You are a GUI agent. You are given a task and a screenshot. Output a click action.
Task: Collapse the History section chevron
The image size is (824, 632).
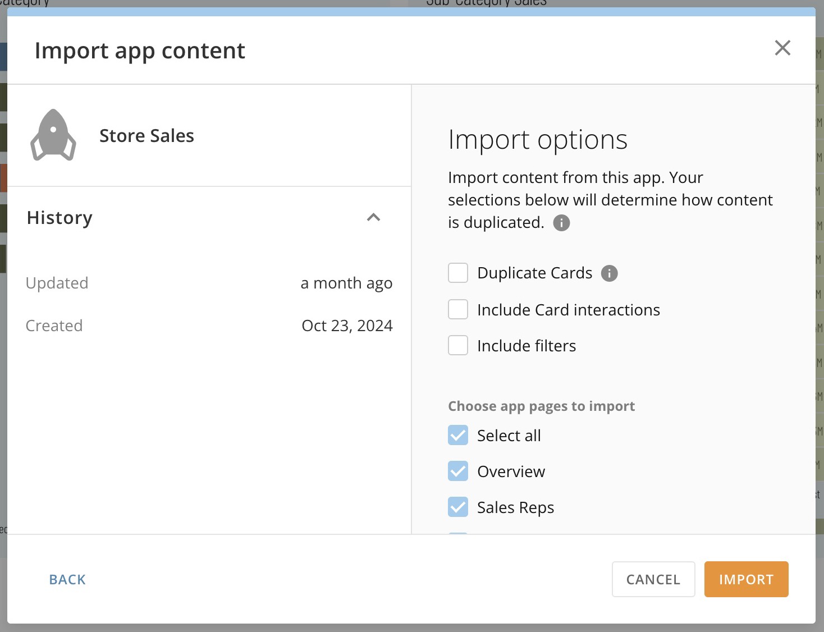(x=373, y=217)
